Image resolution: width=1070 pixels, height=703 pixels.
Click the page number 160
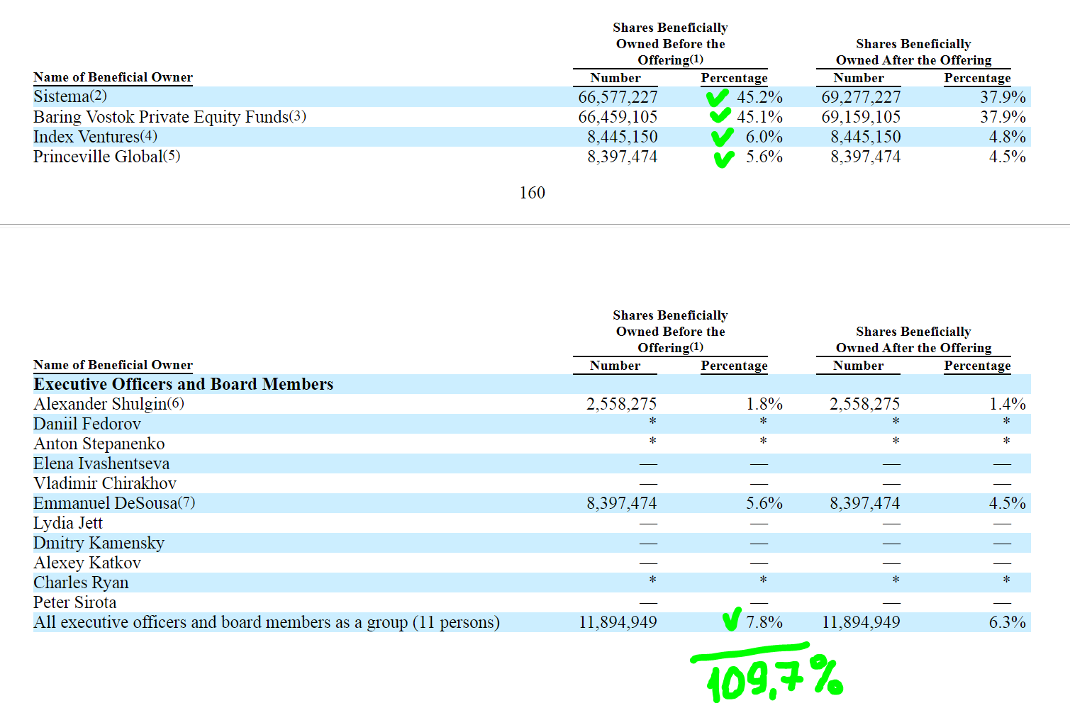pyautogui.click(x=532, y=193)
